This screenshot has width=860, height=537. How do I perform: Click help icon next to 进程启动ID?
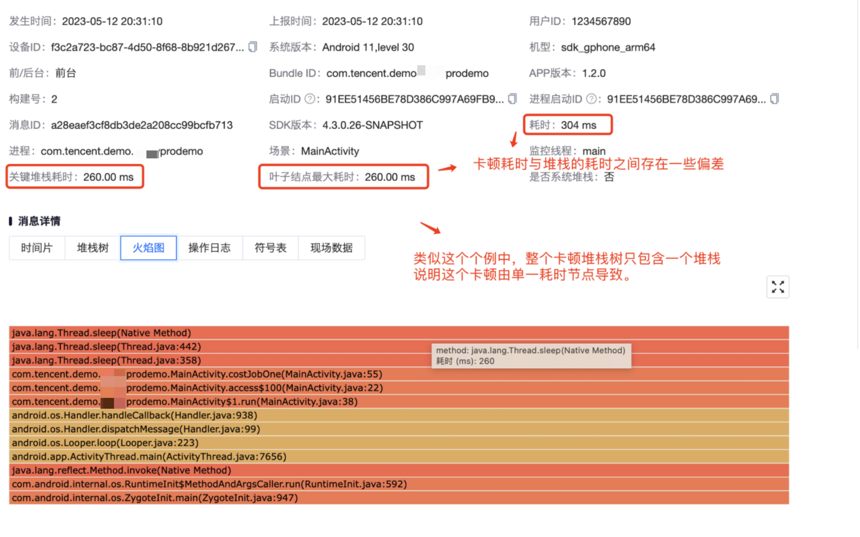pos(591,99)
